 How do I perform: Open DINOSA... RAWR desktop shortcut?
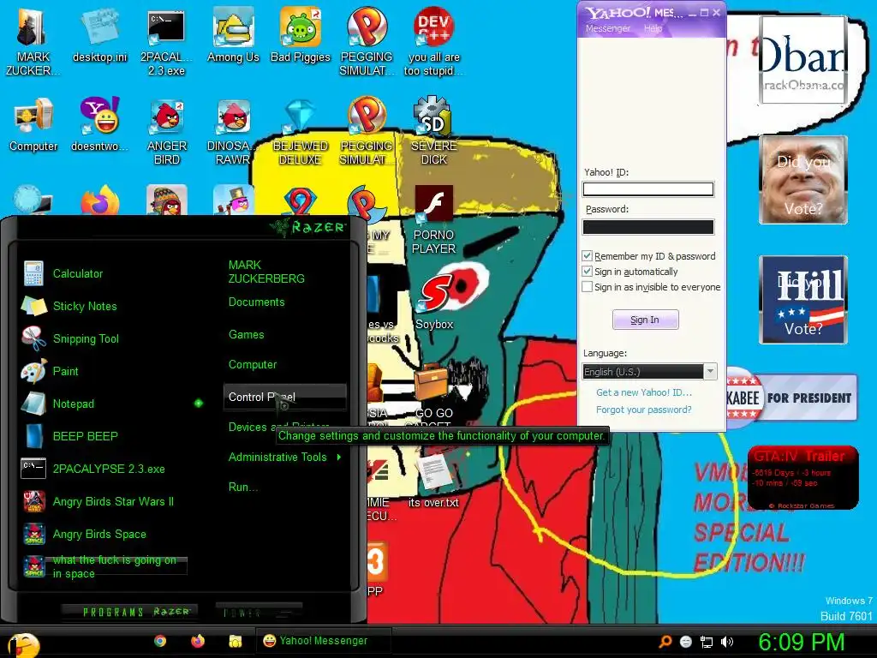[x=233, y=131]
